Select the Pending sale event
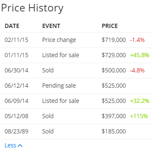 coord(59,86)
